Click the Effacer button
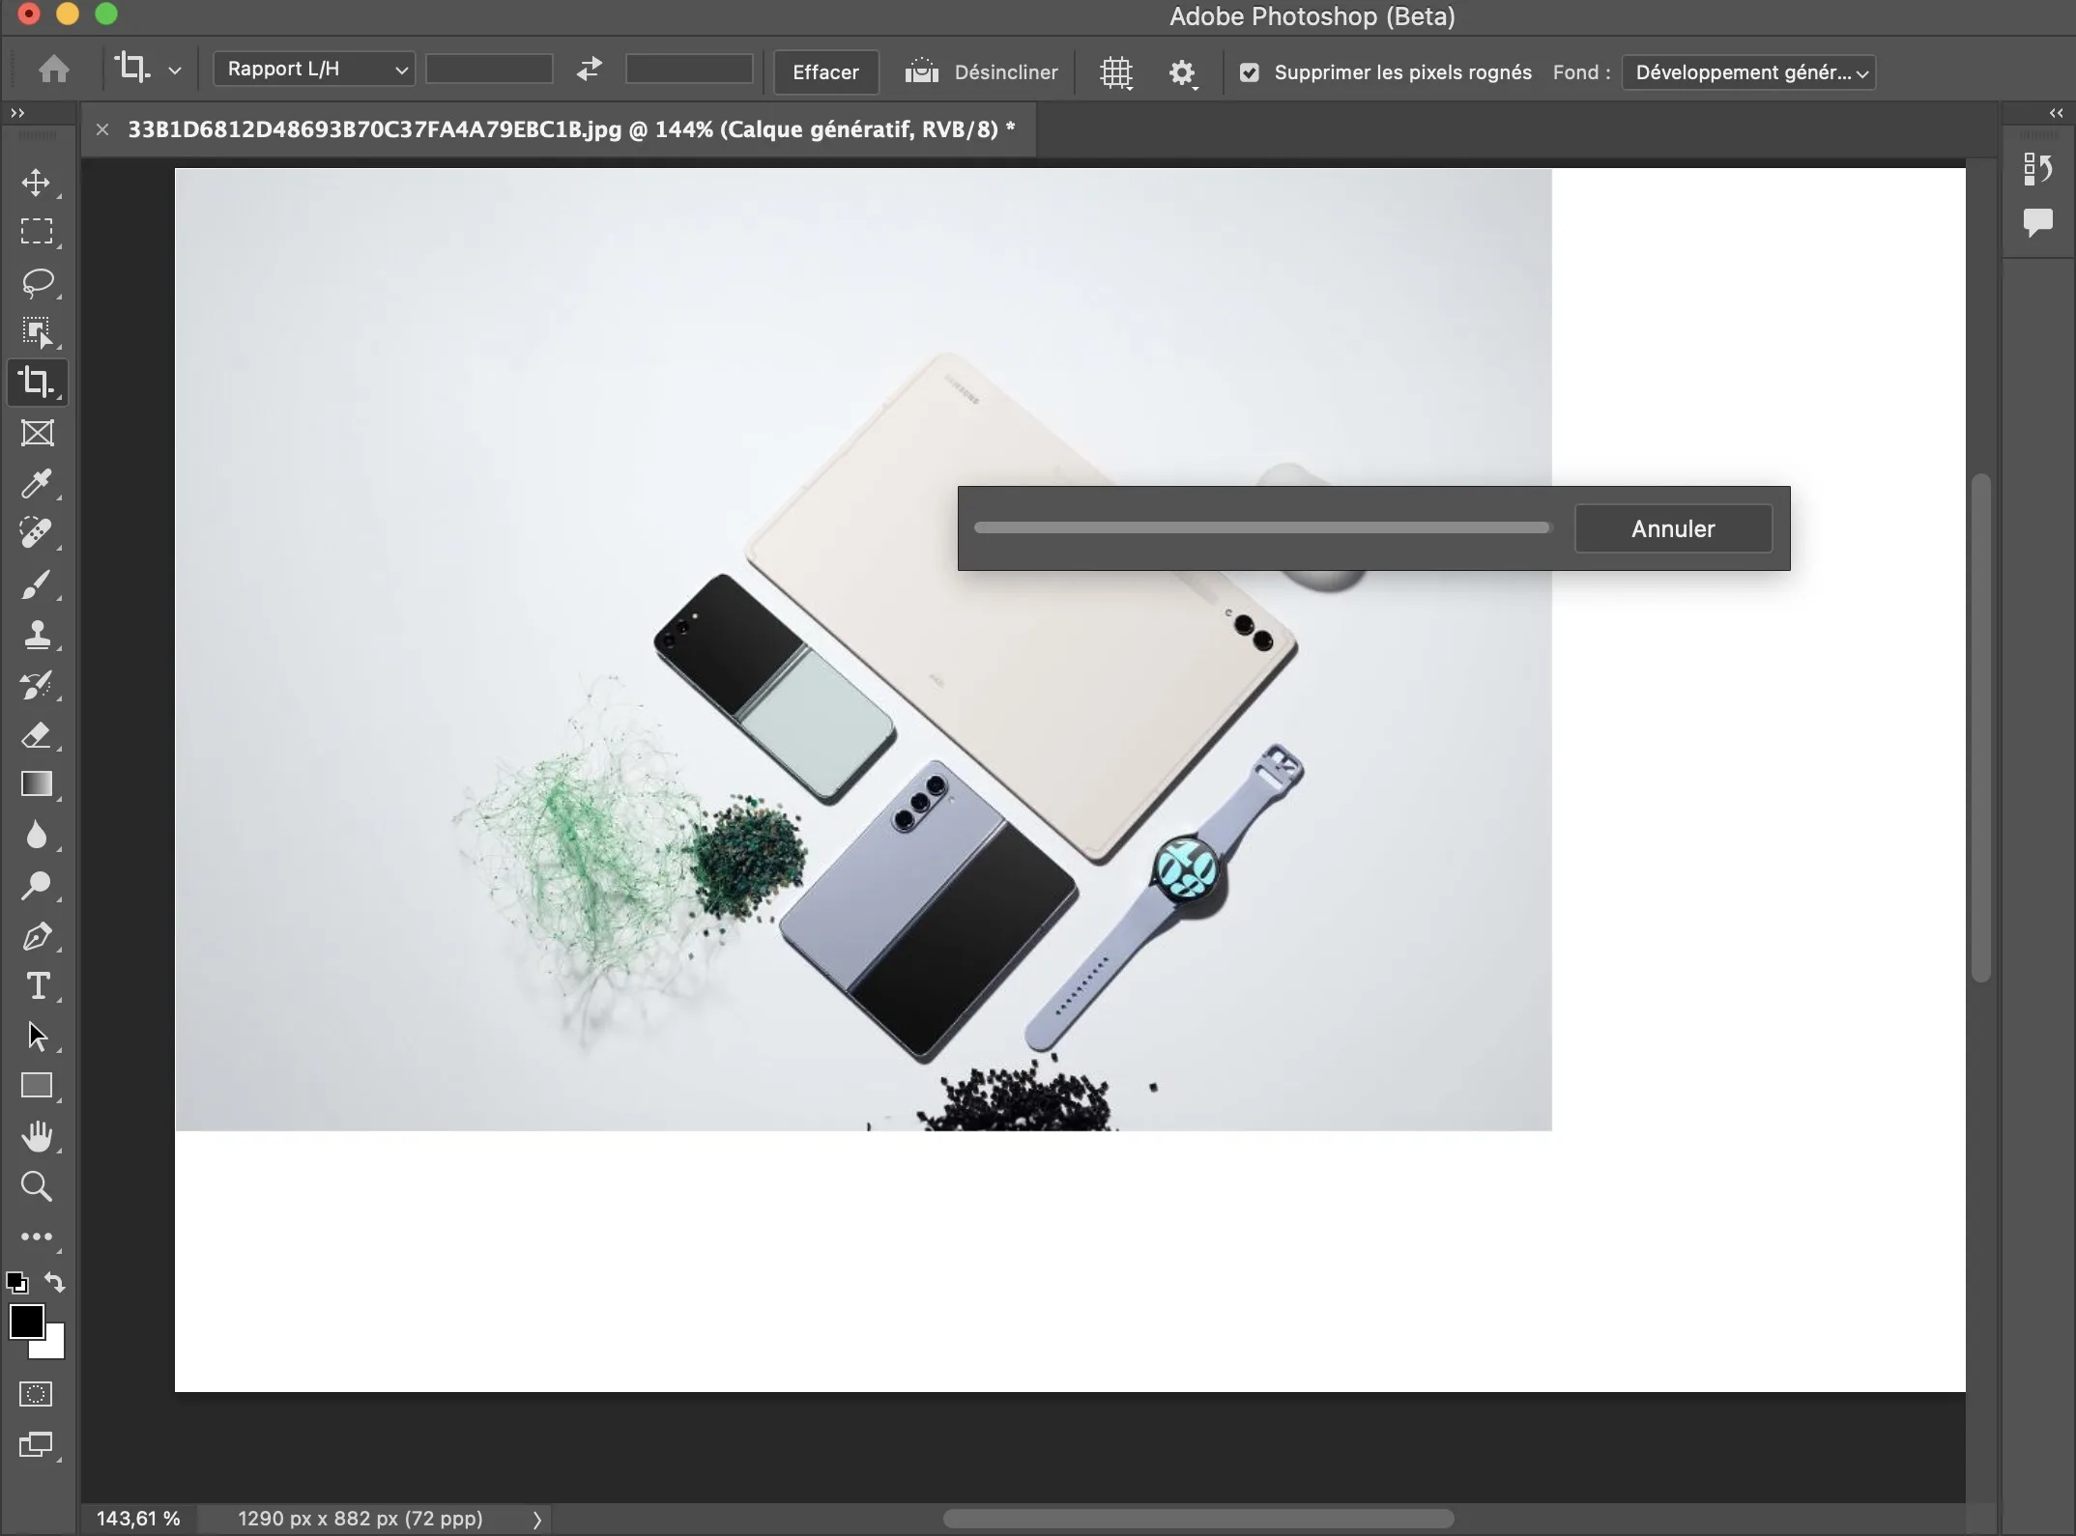Screen dimensions: 2076x1536 825,72
